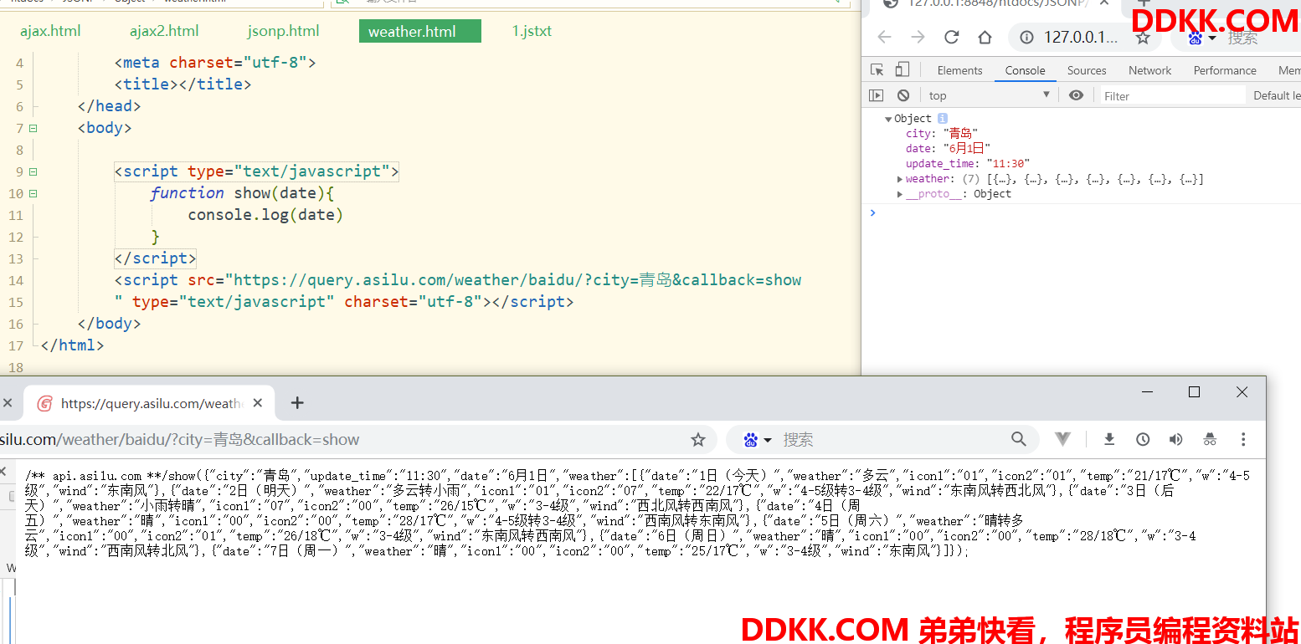Switch to the Sources tab
The image size is (1301, 644).
click(x=1087, y=70)
